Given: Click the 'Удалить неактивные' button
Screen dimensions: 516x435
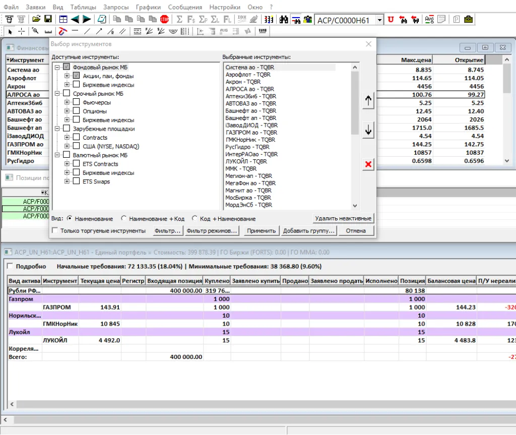Looking at the screenshot, I should click(343, 218).
